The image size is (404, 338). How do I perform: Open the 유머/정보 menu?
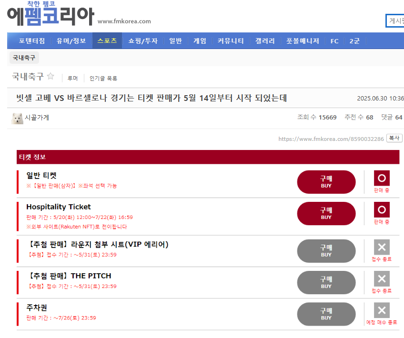point(71,41)
